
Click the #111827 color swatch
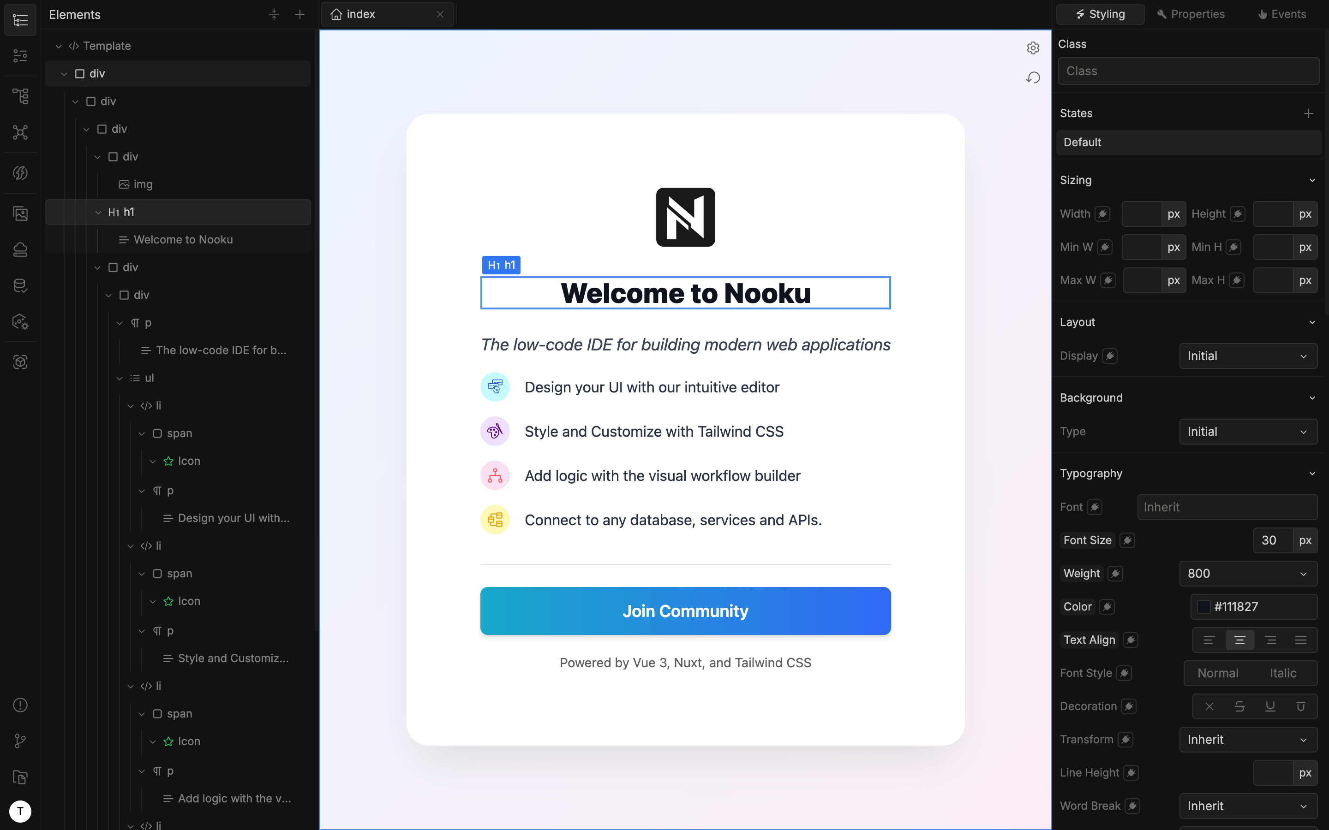coord(1203,606)
